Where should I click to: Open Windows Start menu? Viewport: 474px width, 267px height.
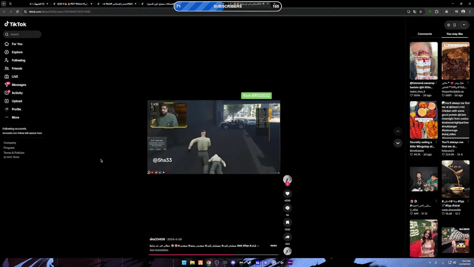point(184,263)
